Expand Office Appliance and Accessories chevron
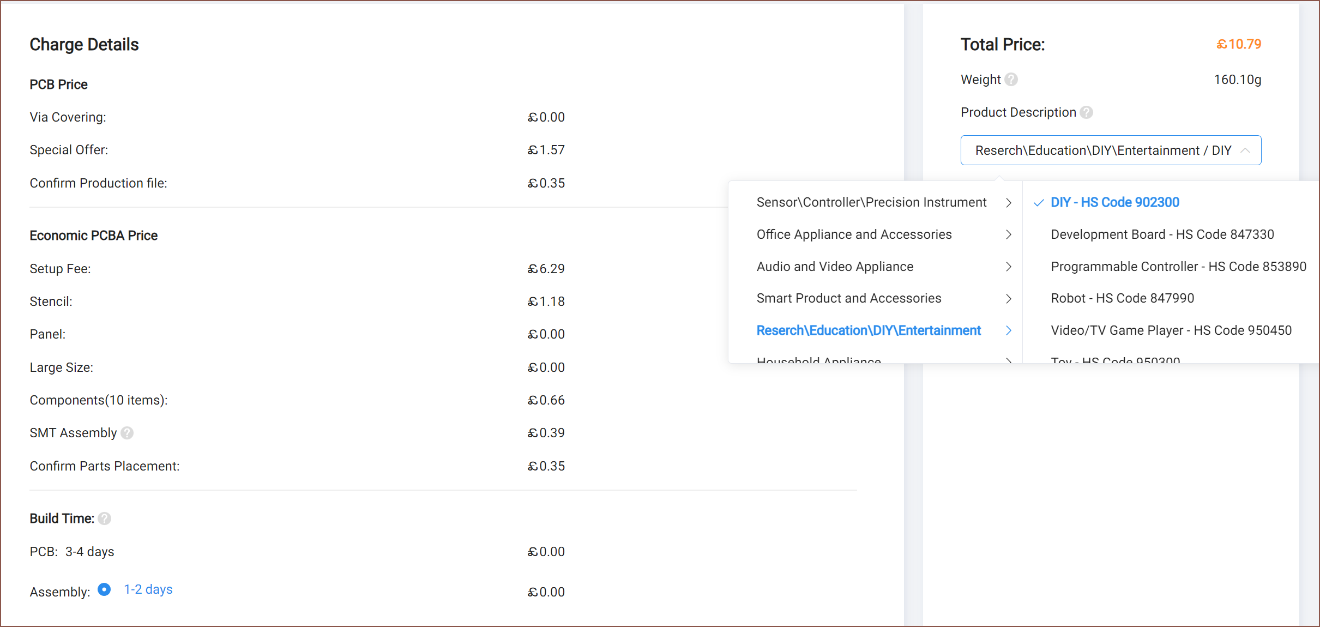The width and height of the screenshot is (1320, 627). [1008, 234]
